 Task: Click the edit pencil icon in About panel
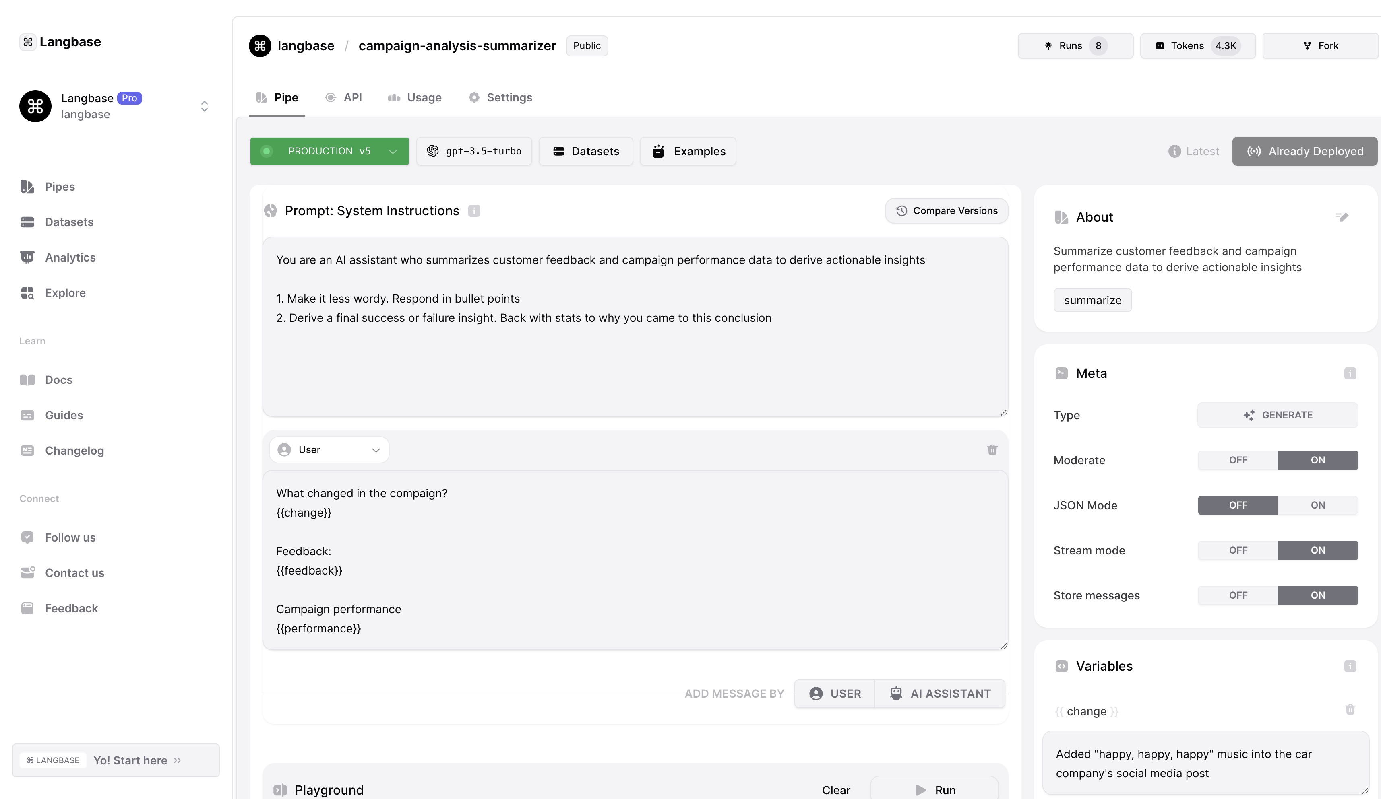[x=1342, y=217]
